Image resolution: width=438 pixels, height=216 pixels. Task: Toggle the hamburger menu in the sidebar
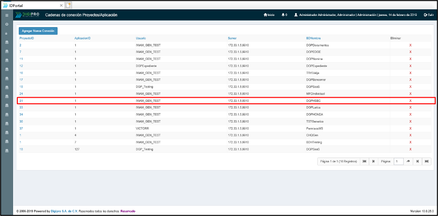click(7, 15)
